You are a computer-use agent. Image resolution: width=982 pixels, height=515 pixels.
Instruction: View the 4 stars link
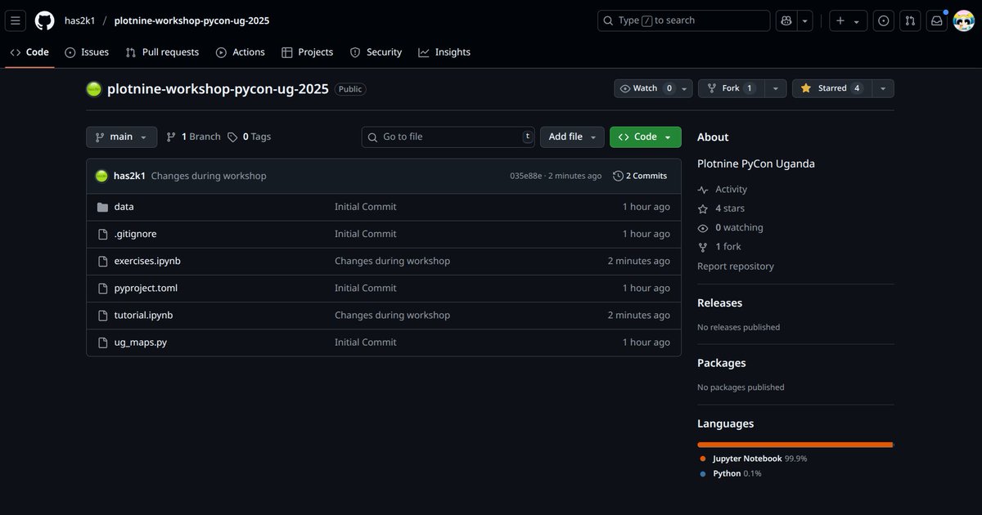pos(721,208)
